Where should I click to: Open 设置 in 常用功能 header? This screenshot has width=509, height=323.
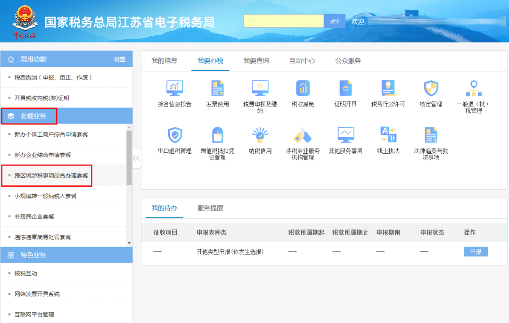(x=120, y=59)
